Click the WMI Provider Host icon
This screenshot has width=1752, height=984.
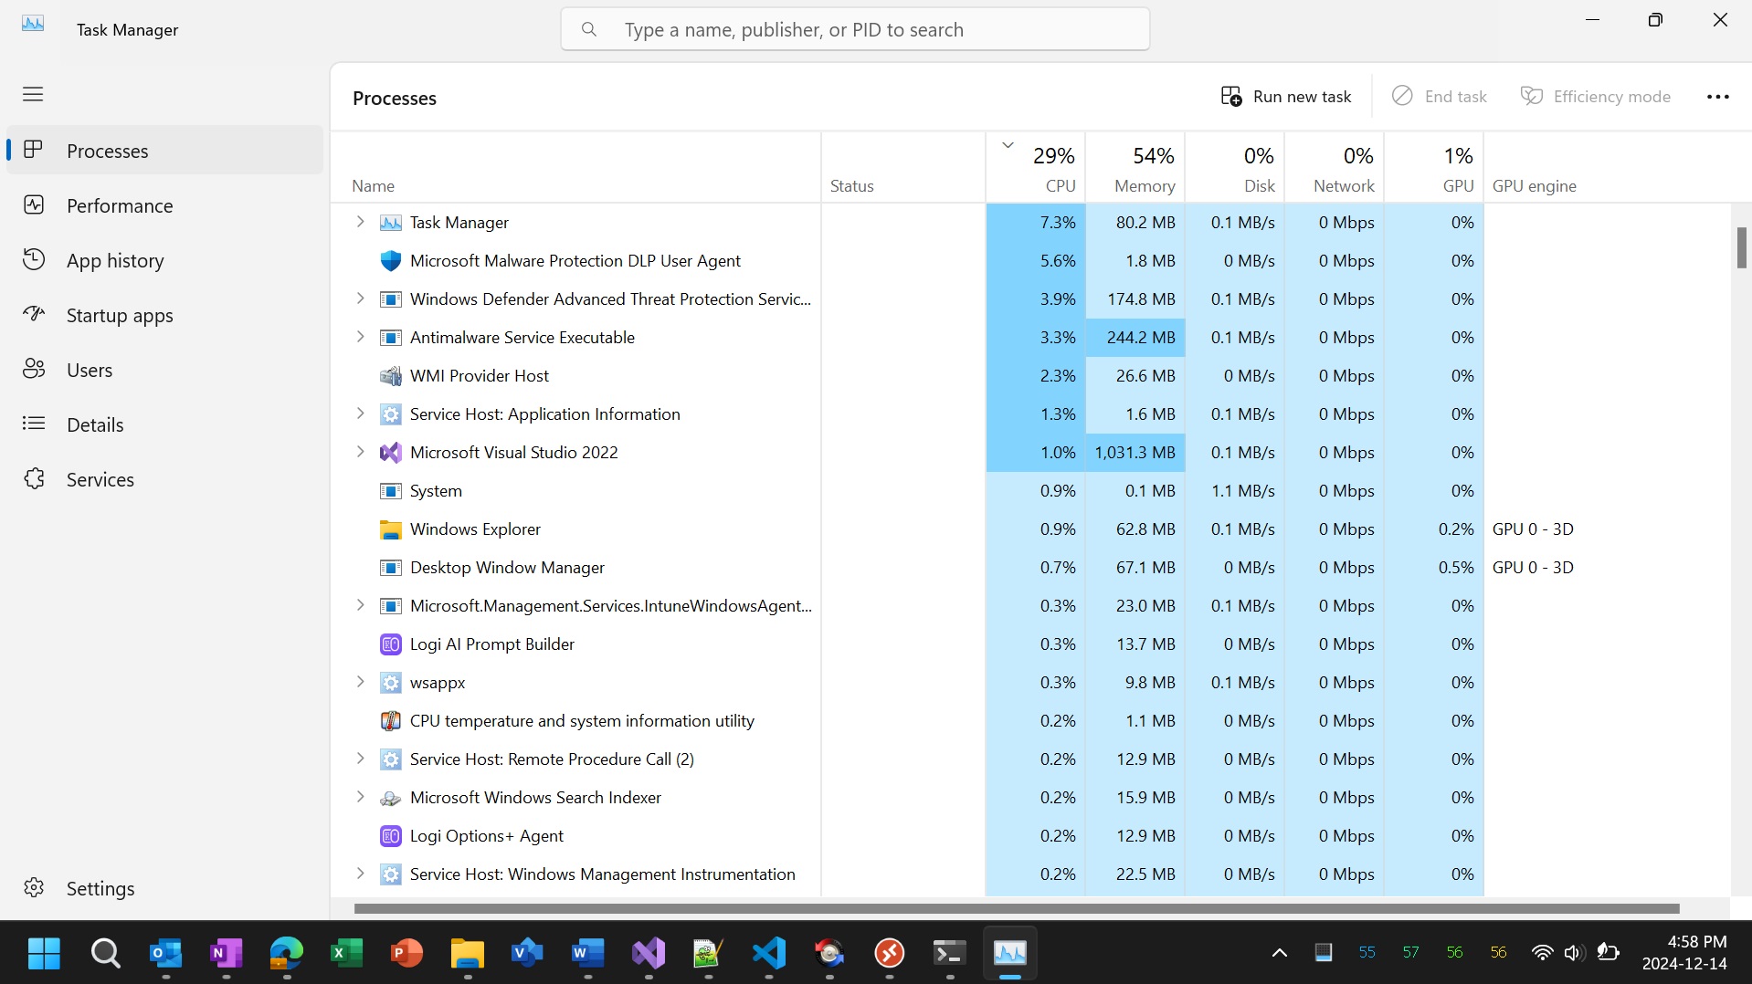click(390, 376)
